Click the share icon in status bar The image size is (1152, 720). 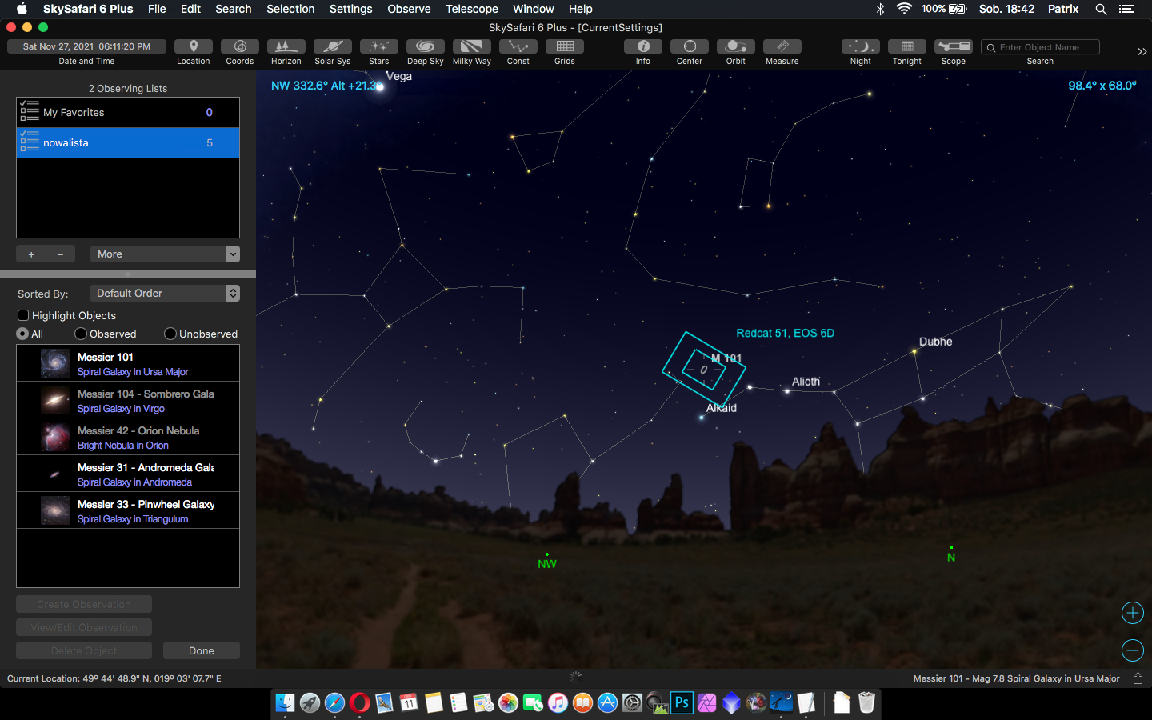click(x=1138, y=678)
